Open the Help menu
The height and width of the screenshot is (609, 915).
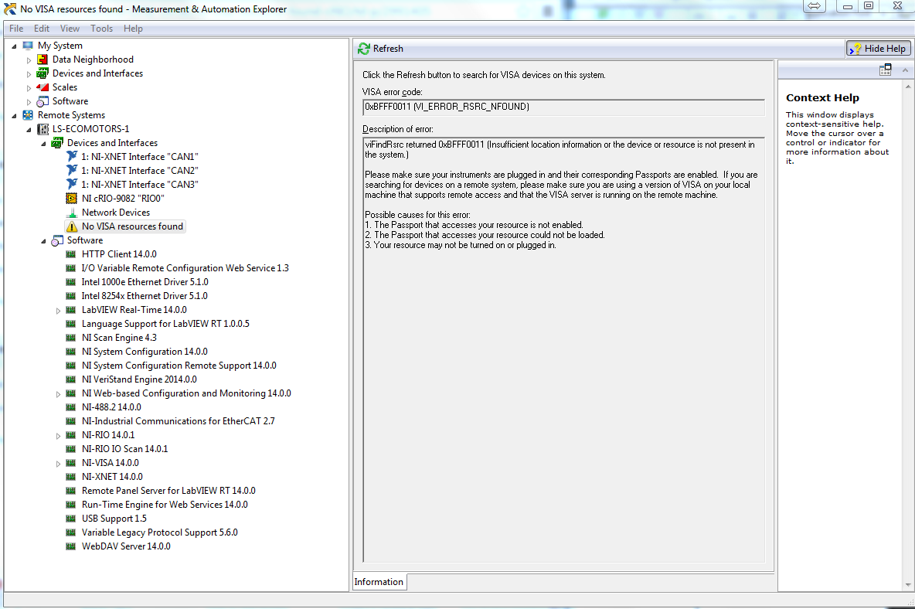point(133,28)
